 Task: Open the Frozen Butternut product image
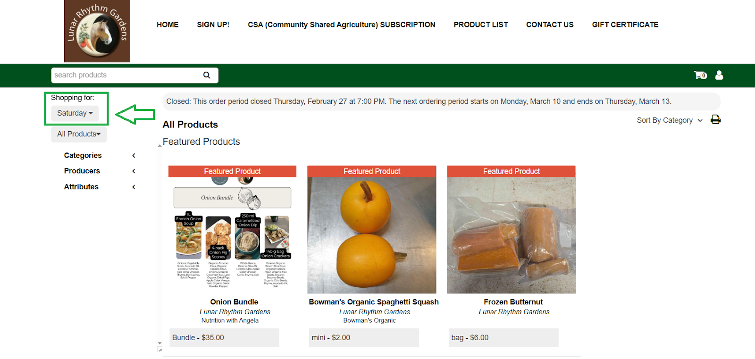(x=512, y=235)
